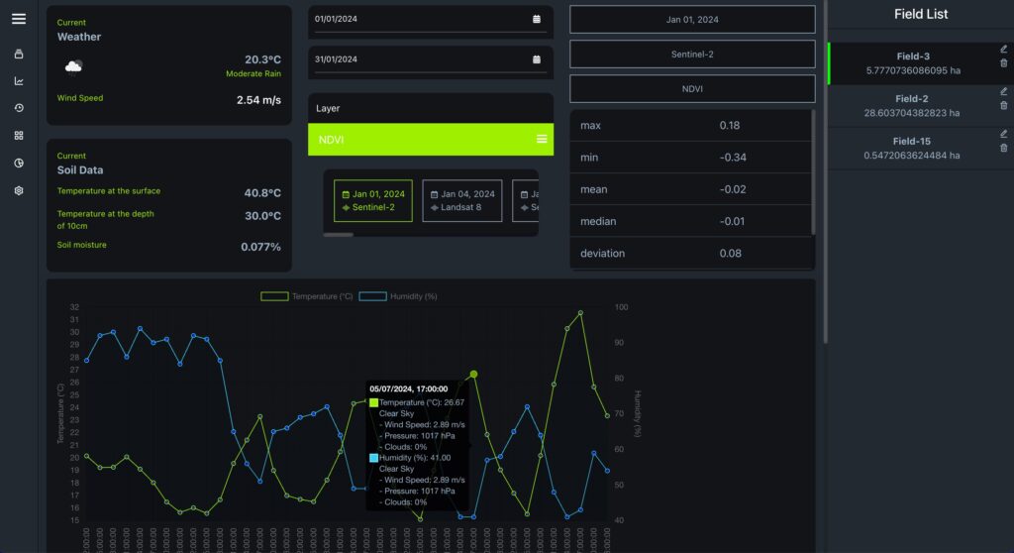Click the four-squares grid icon in the sidebar
Screen dimensions: 1014x553
pyautogui.click(x=18, y=136)
